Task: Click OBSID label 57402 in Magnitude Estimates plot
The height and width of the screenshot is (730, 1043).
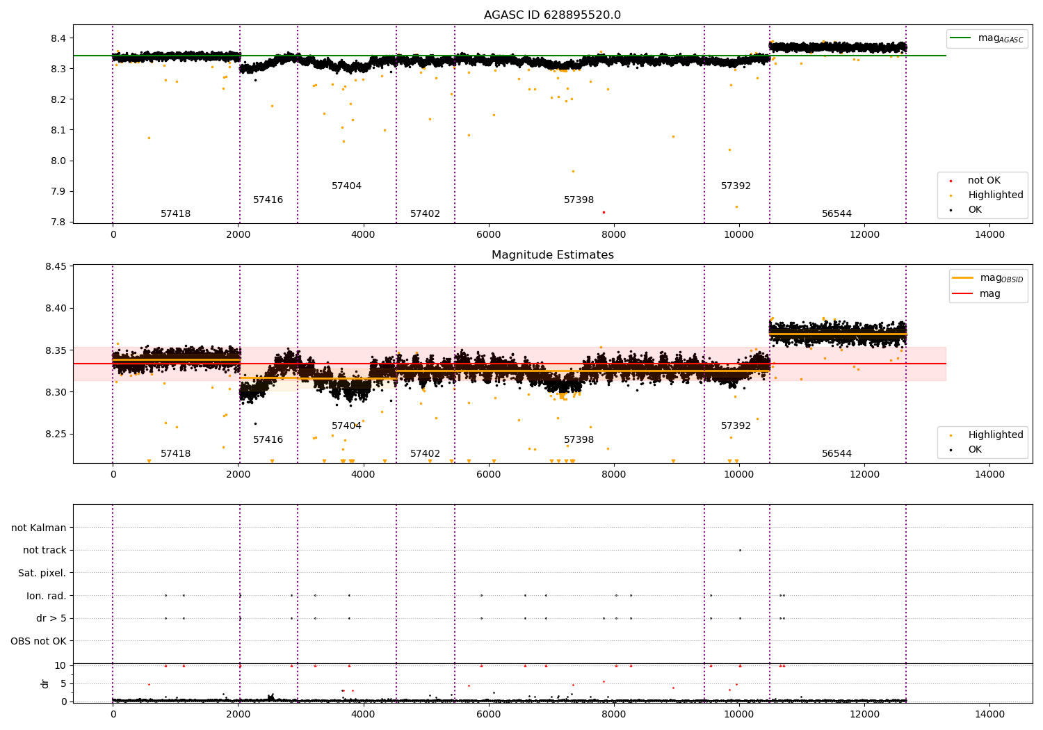Action: 425,454
